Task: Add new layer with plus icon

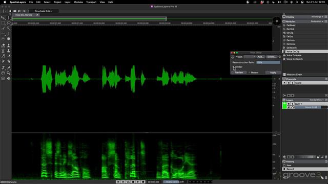Action: pos(284,157)
